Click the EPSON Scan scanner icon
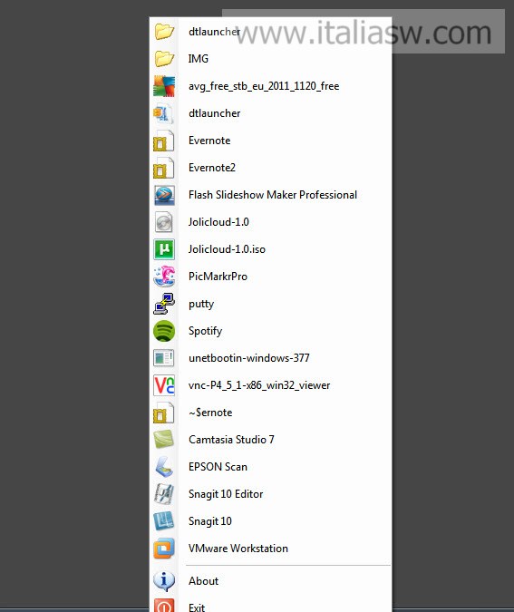514x612 pixels. click(x=164, y=467)
